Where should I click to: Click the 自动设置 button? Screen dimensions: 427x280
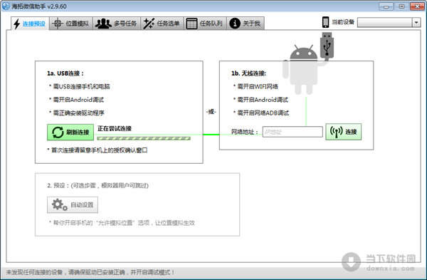[x=73, y=204]
